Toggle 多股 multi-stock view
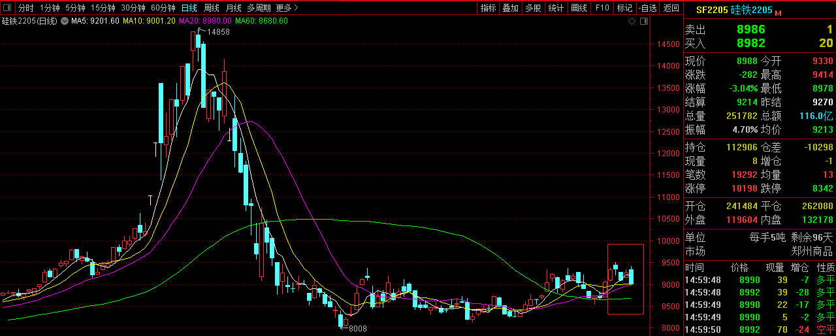Viewport: 836px width, 336px height. click(533, 8)
